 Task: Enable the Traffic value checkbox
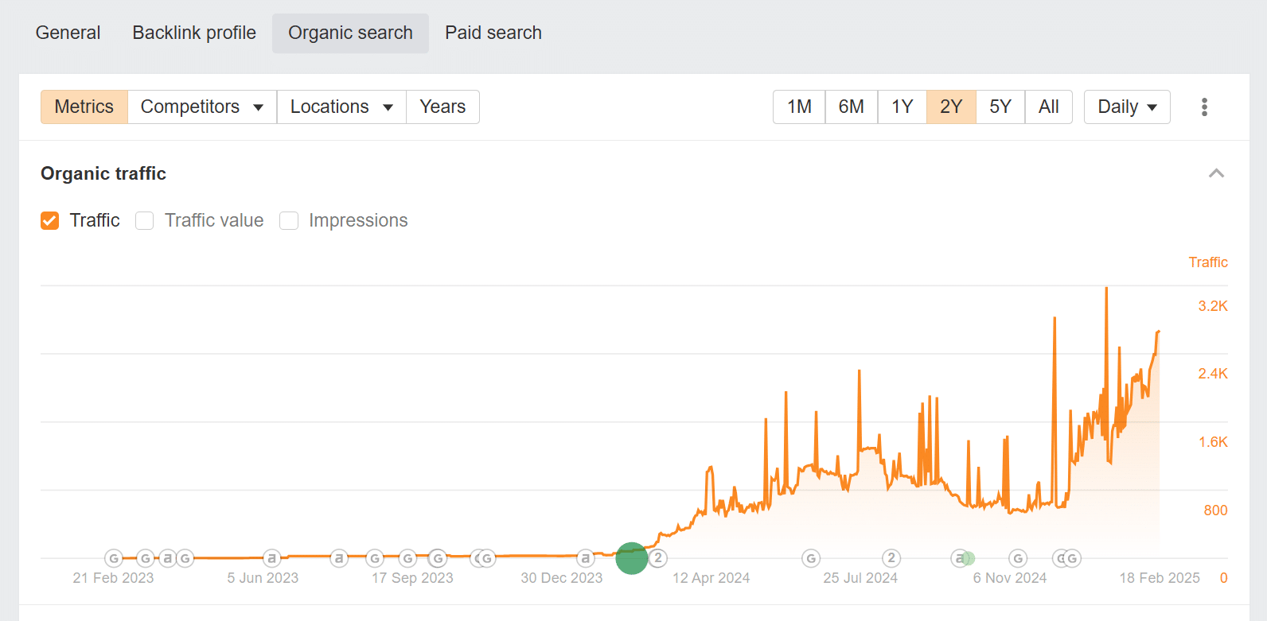(x=145, y=221)
